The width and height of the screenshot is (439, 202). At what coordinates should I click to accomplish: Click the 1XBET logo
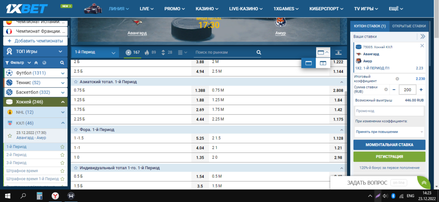(27, 9)
